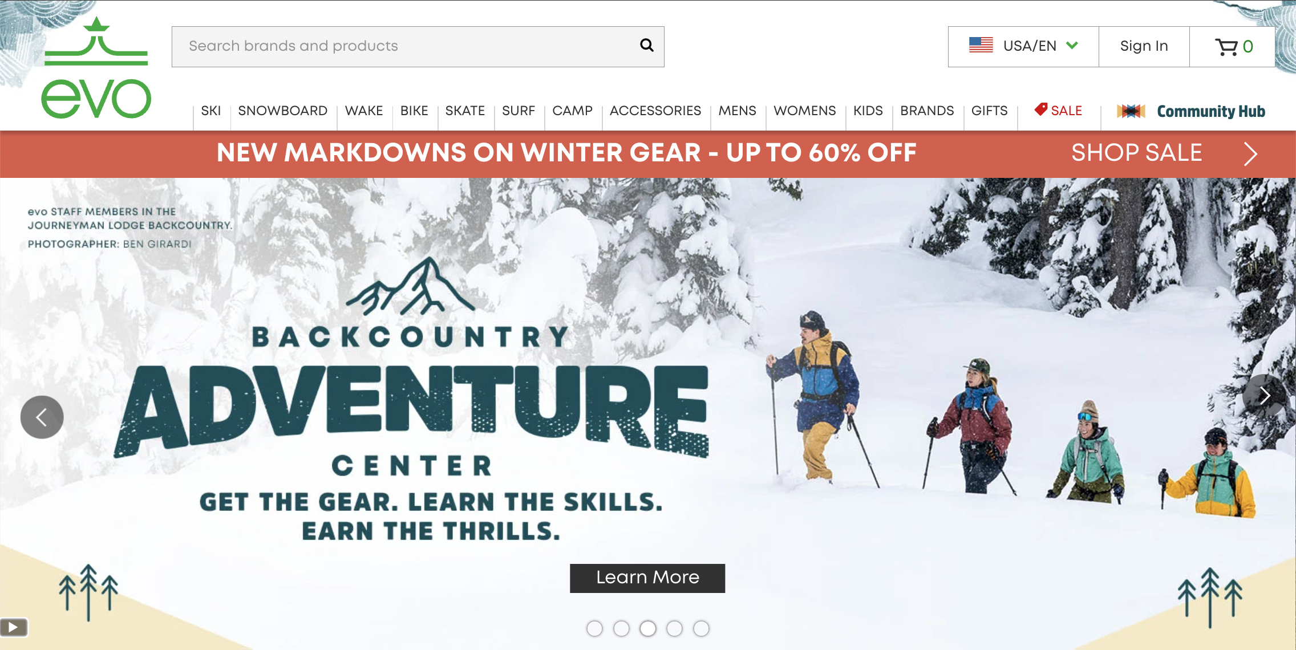This screenshot has height=650, width=1296.
Task: Open the BRANDS navigation menu
Action: [x=927, y=111]
